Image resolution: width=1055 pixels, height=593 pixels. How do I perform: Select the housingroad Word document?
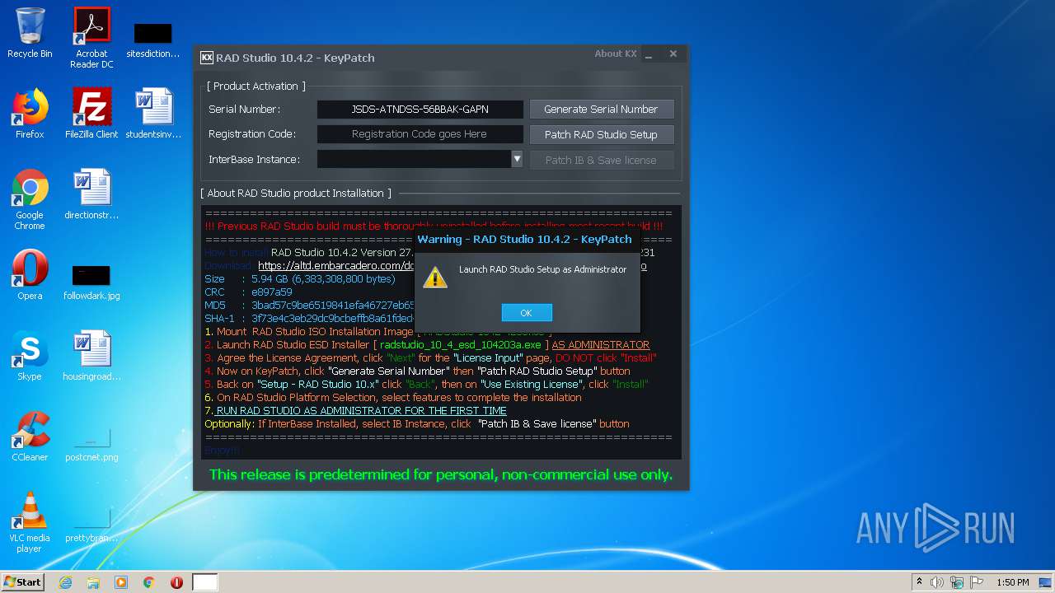[91, 356]
